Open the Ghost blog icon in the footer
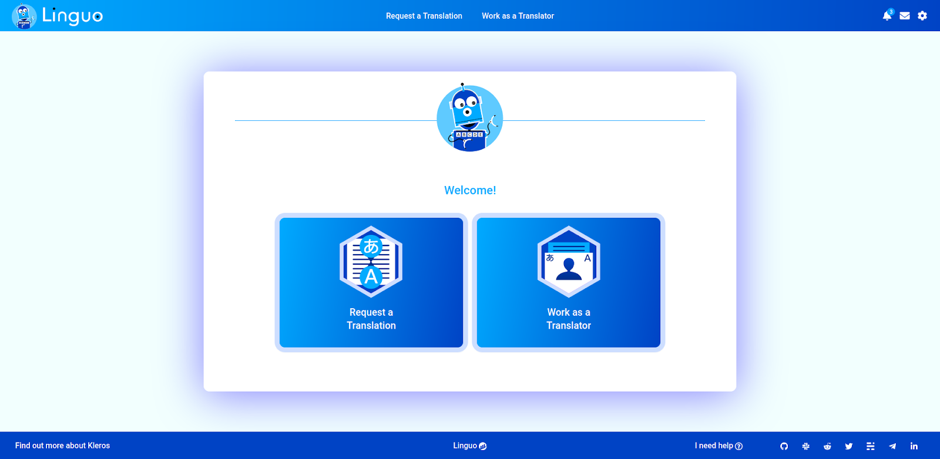 (x=871, y=446)
